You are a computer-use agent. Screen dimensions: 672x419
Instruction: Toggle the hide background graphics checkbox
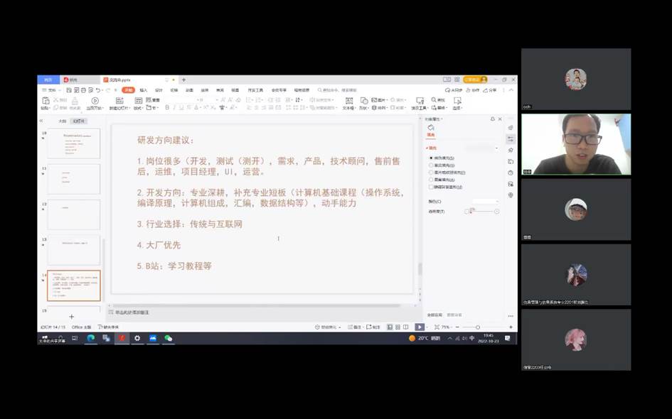430,187
